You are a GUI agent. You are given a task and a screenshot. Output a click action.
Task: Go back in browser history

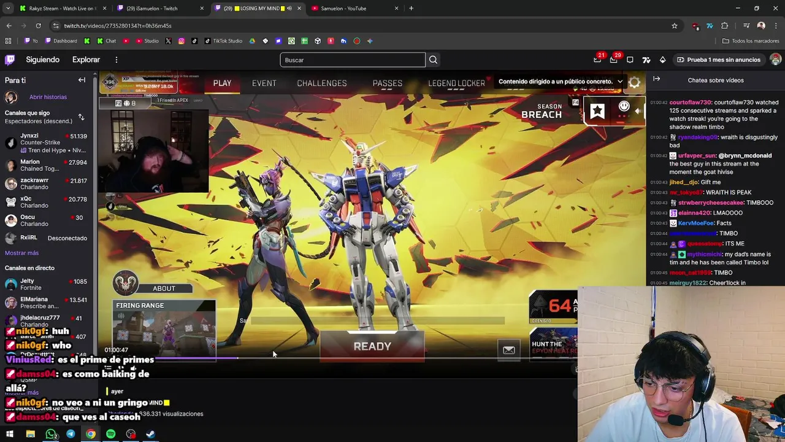[x=9, y=26]
